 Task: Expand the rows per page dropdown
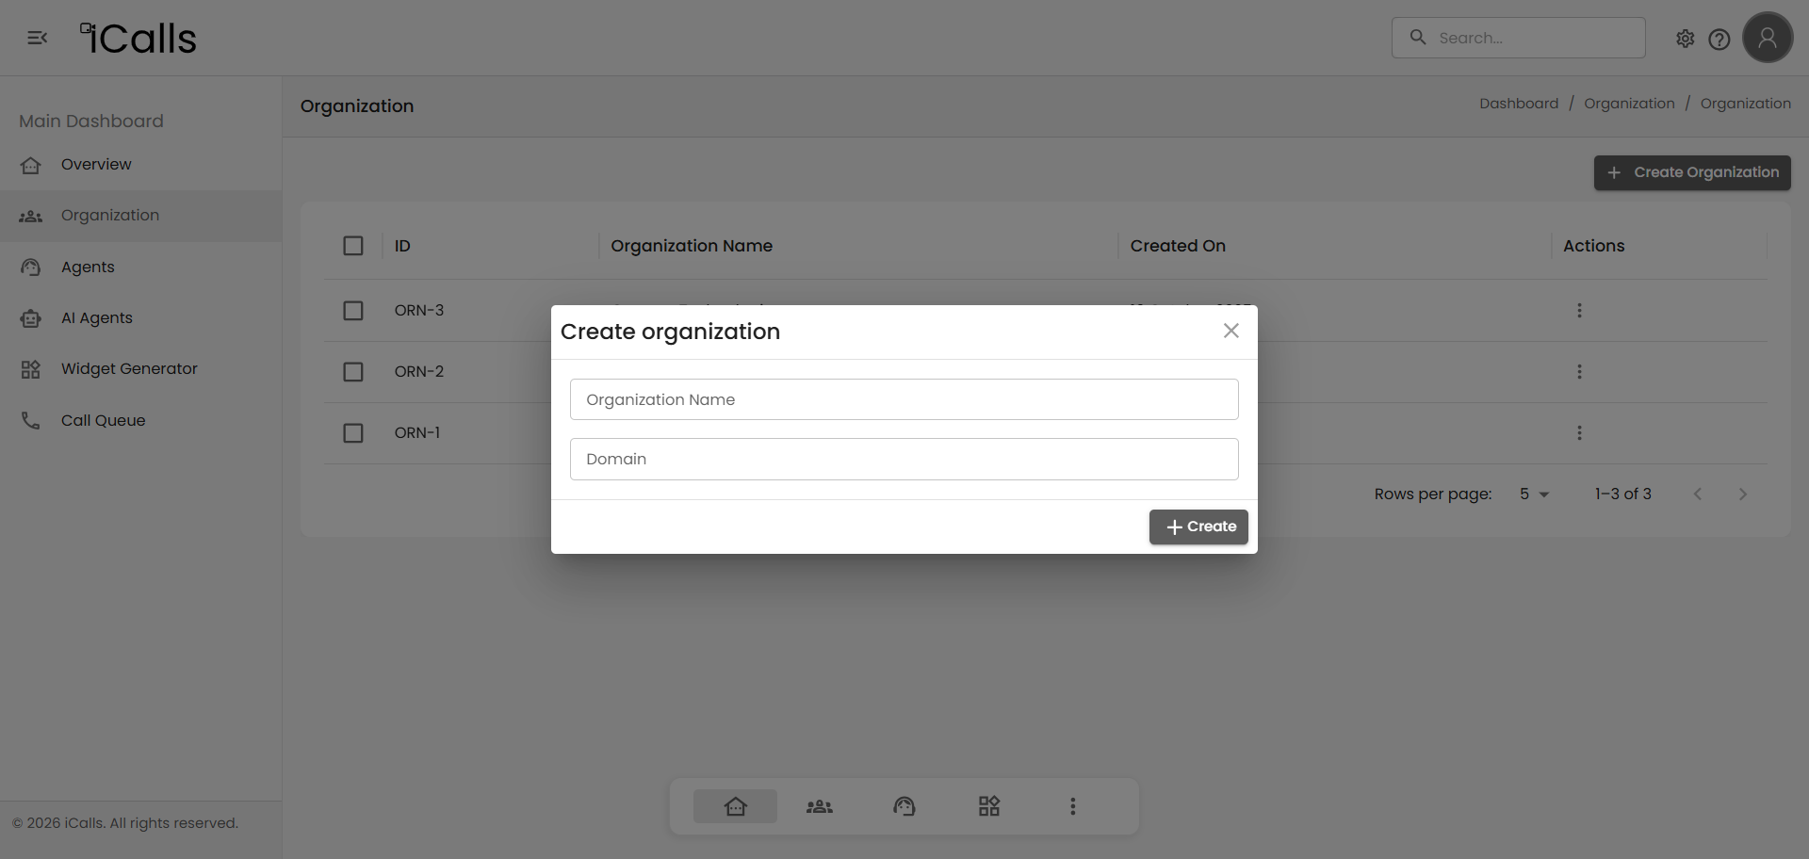(1534, 494)
